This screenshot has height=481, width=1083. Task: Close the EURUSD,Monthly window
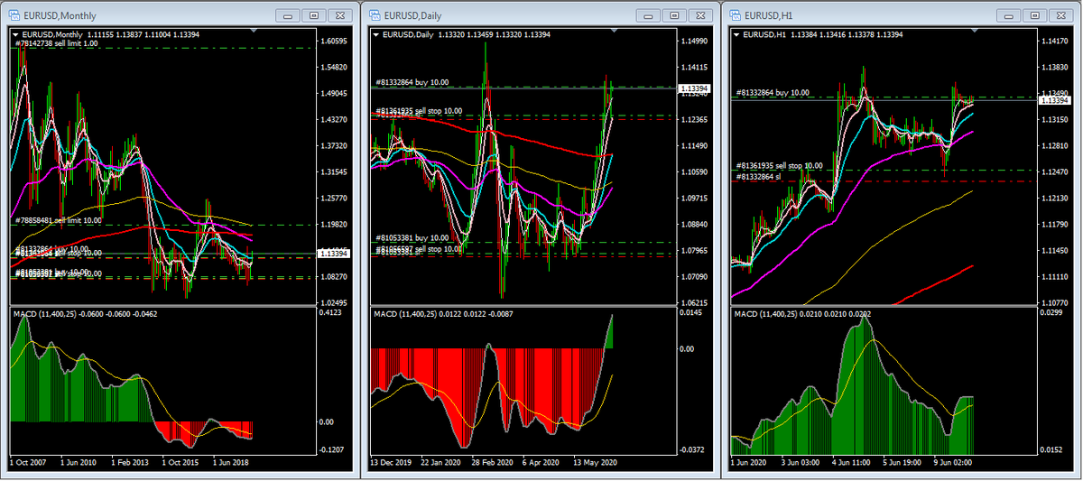coord(339,15)
